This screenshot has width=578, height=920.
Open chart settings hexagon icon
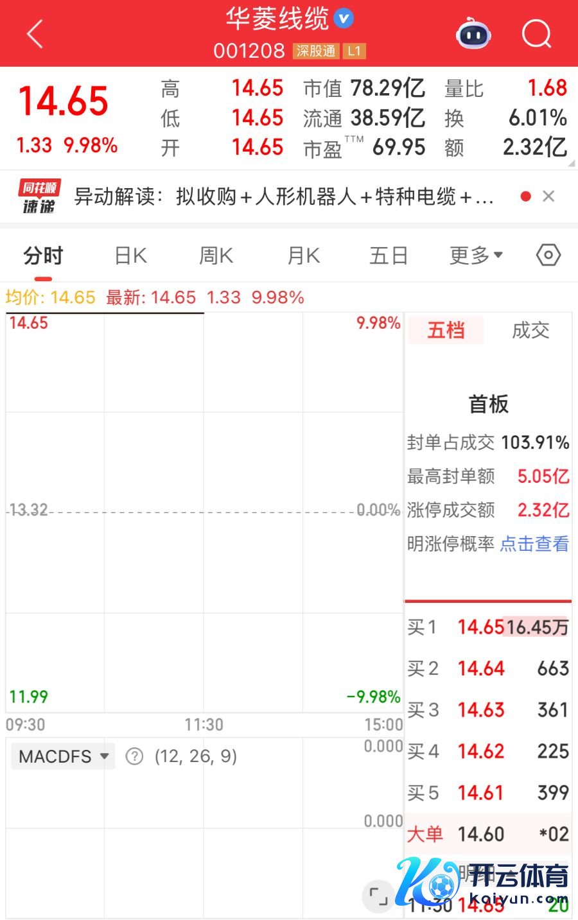pyautogui.click(x=548, y=256)
